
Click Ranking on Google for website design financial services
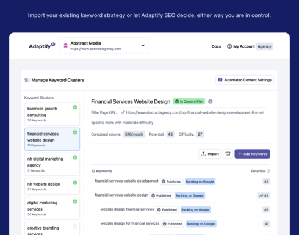pos(196,210)
